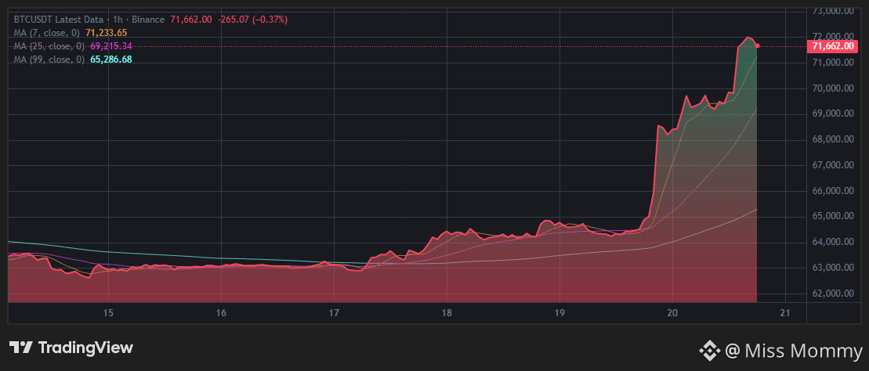Viewport: 869px width, 371px height.
Task: Click the red 71,662.00 price label on axis
Action: pos(832,46)
